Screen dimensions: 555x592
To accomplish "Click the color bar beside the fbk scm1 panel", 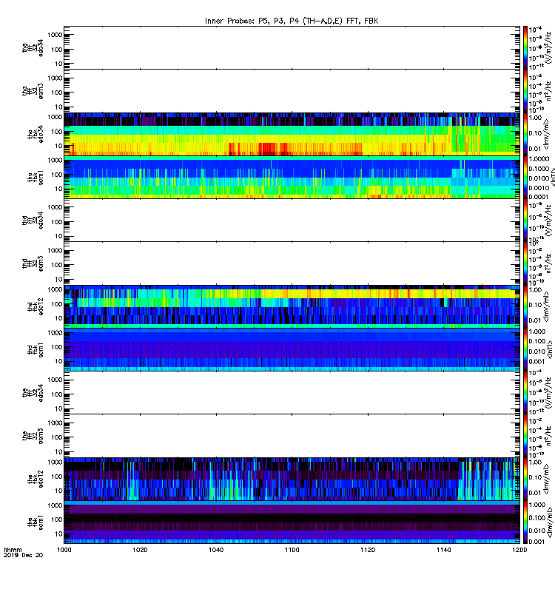I will click(525, 522).
